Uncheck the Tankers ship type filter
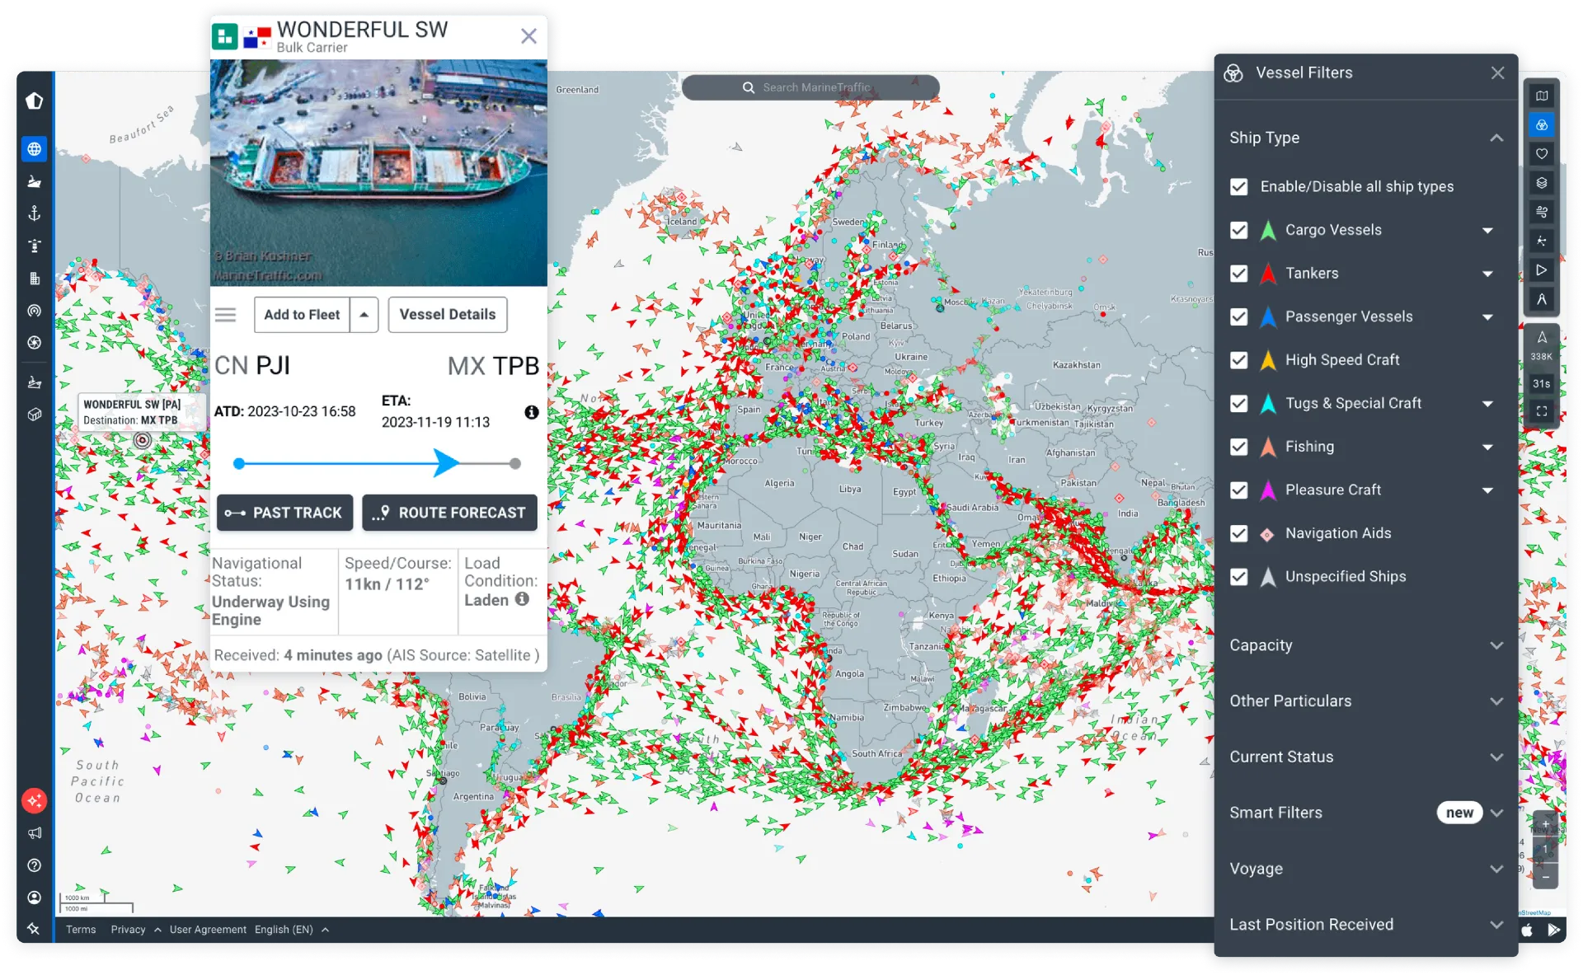 point(1239,273)
